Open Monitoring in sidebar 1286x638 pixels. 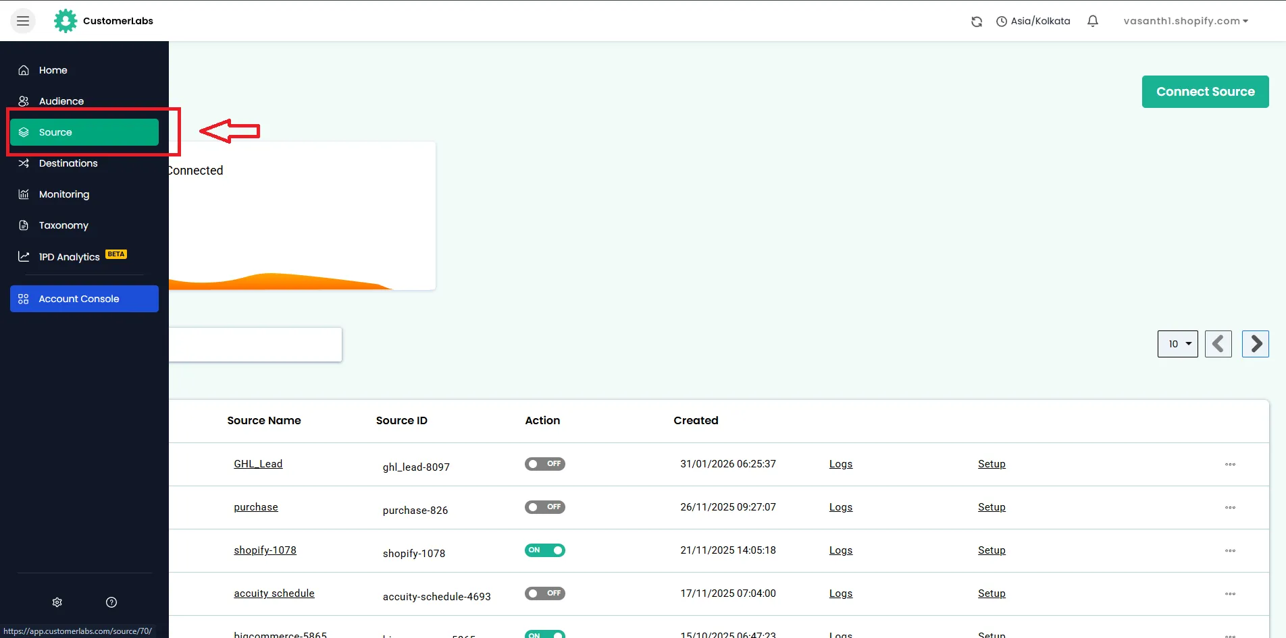(84, 194)
